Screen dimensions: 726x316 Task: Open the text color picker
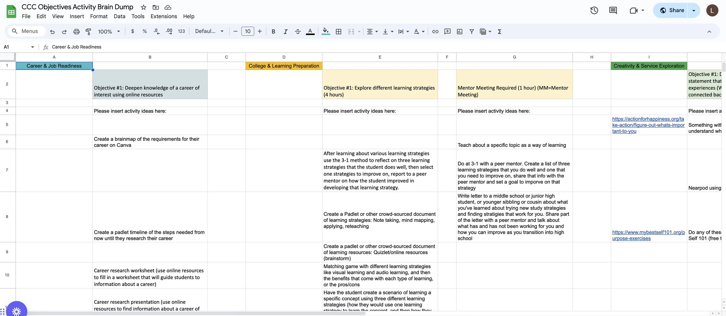310,31
